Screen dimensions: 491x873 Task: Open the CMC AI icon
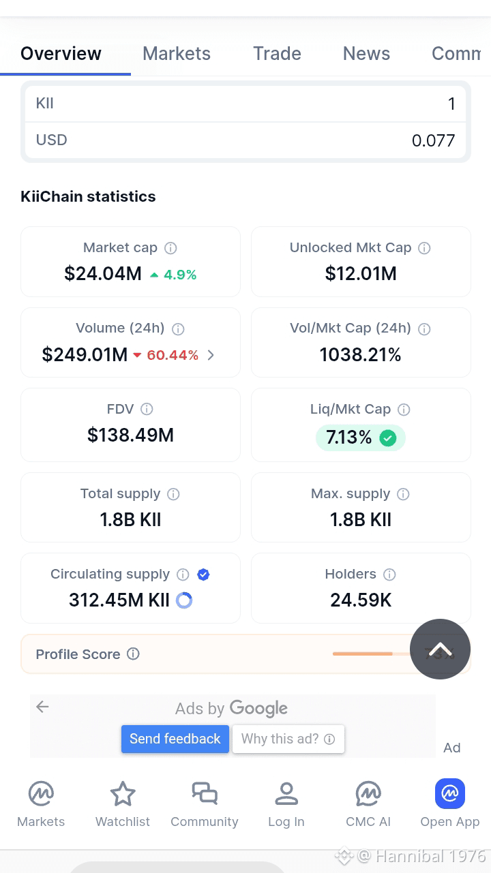pos(368,794)
